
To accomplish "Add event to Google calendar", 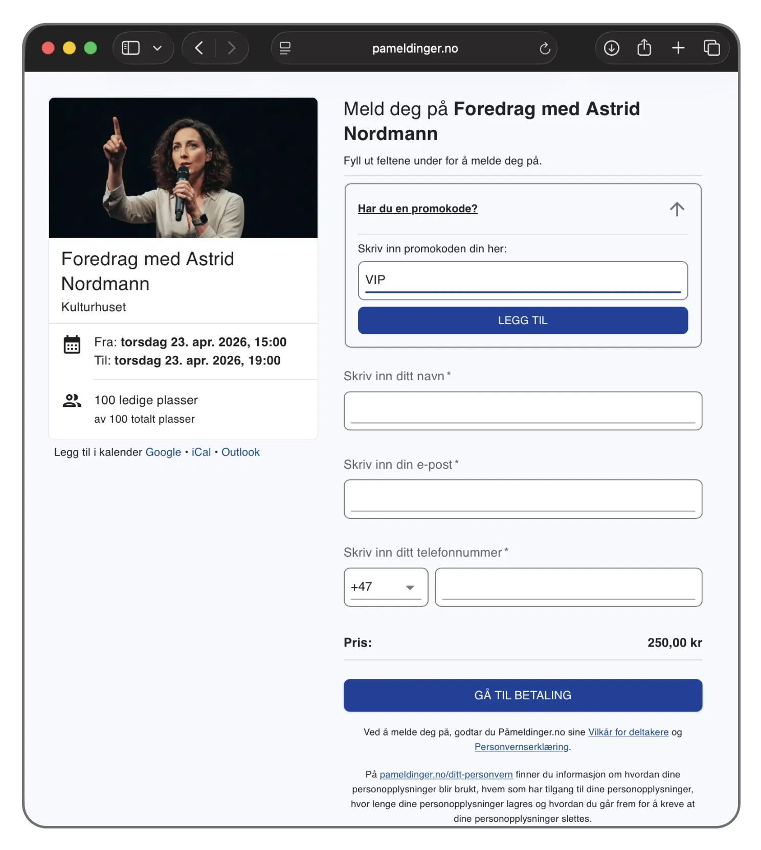I will point(163,452).
